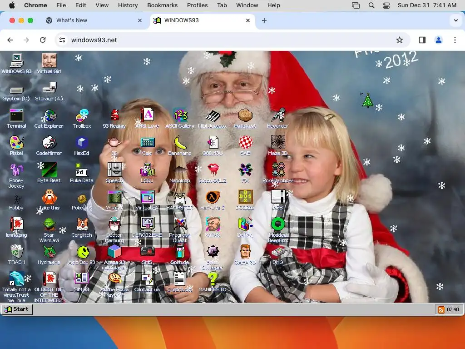Open the Chrome profile avatar

click(x=439, y=40)
